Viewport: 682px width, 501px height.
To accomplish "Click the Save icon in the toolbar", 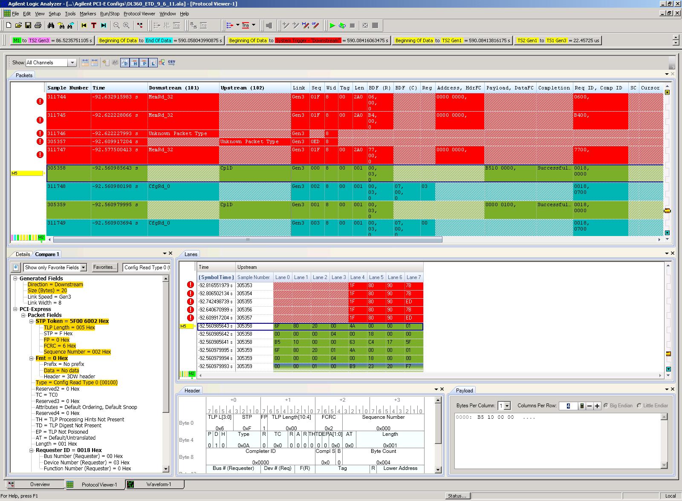I will click(x=28, y=26).
